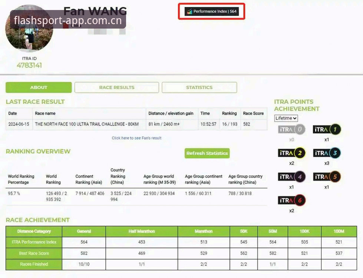
Task: Click the Distance Category header cell
Action: pos(34,231)
